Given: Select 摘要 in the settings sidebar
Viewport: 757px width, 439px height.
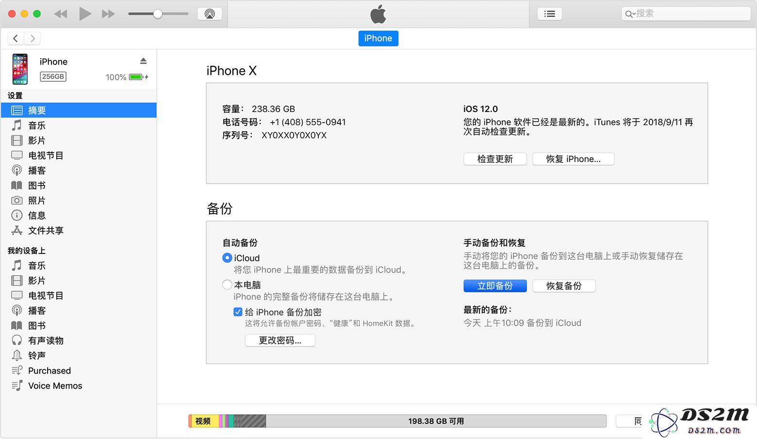Looking at the screenshot, I should (x=79, y=110).
